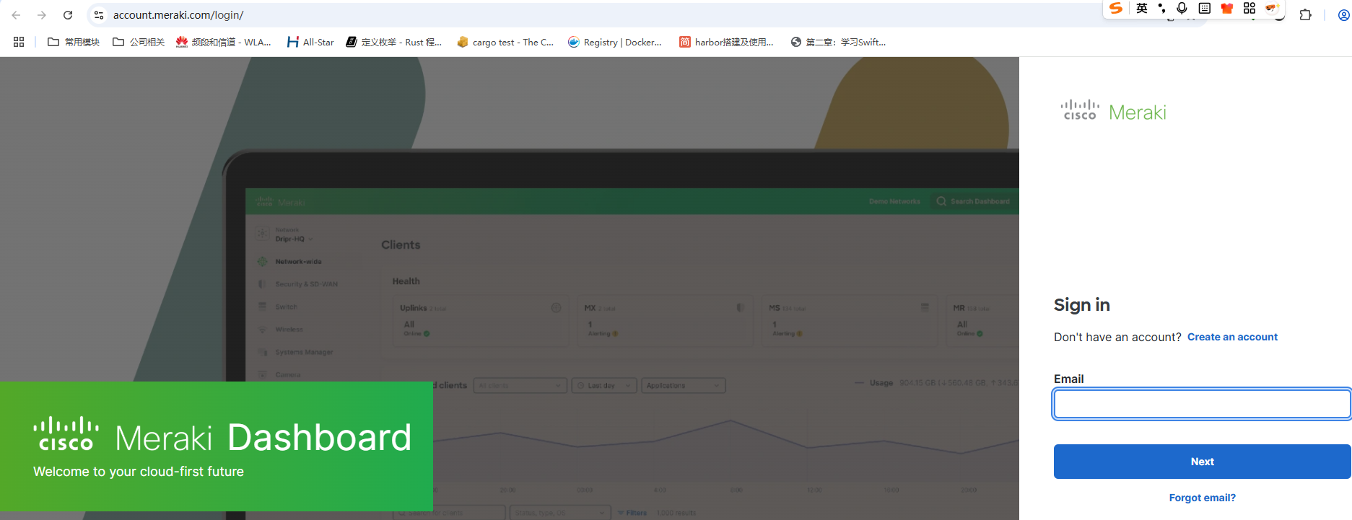This screenshot has height=520, width=1352.
Task: Click the Sogou input method logo
Action: click(1116, 8)
